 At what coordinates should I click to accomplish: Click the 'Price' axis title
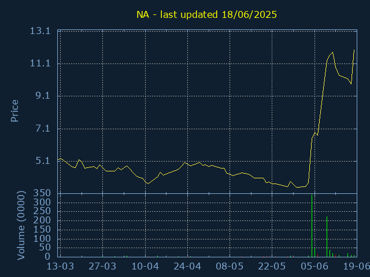pos(14,111)
